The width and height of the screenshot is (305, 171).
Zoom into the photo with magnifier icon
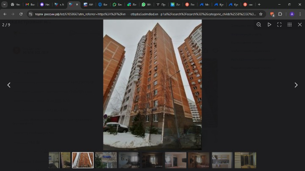click(259, 25)
